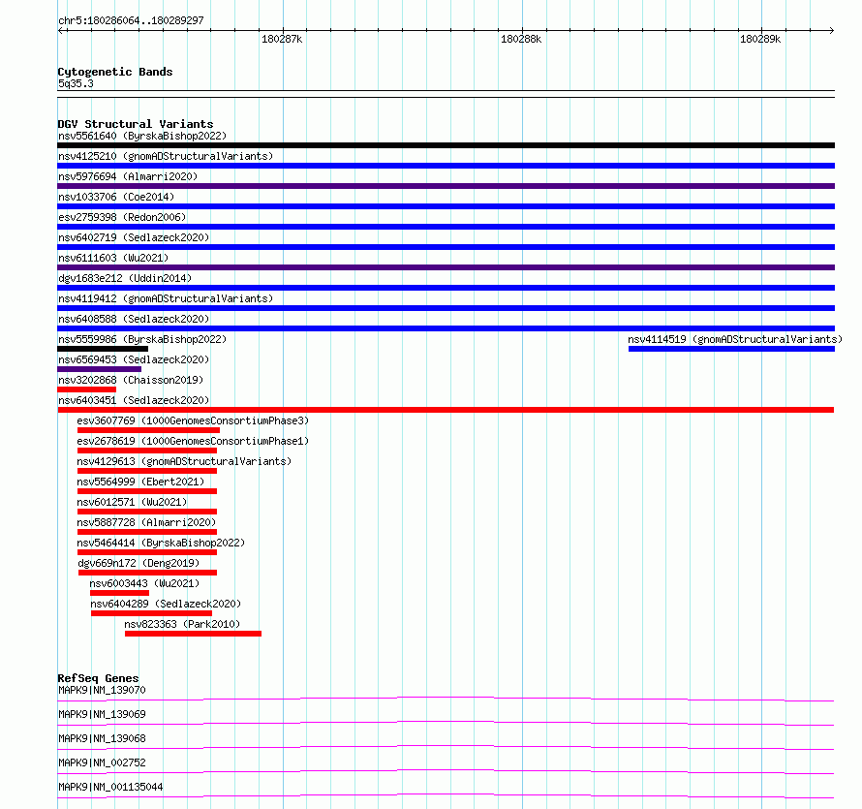Open variant nsv6404289 (Sedlazeck2020)
Screen dimensions: 862x809
[x=166, y=604]
